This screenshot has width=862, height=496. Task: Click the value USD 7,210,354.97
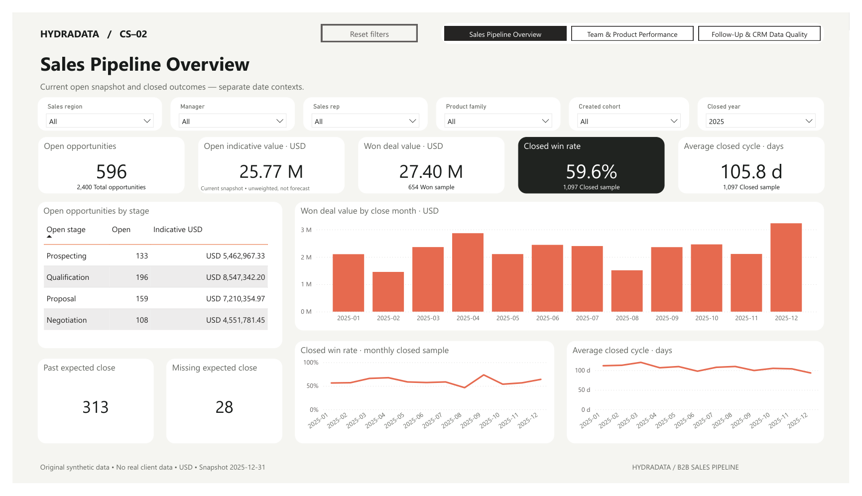pos(236,299)
